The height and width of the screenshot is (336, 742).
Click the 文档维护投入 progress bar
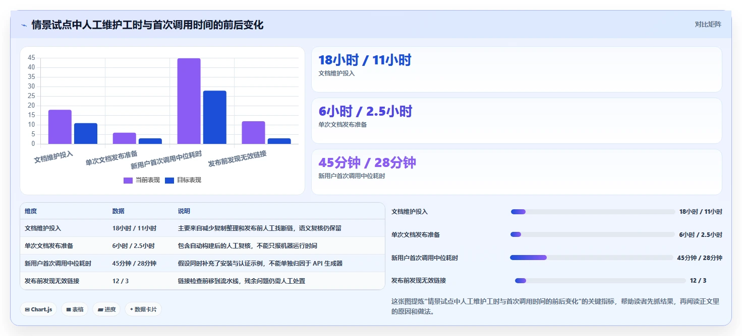coord(593,212)
